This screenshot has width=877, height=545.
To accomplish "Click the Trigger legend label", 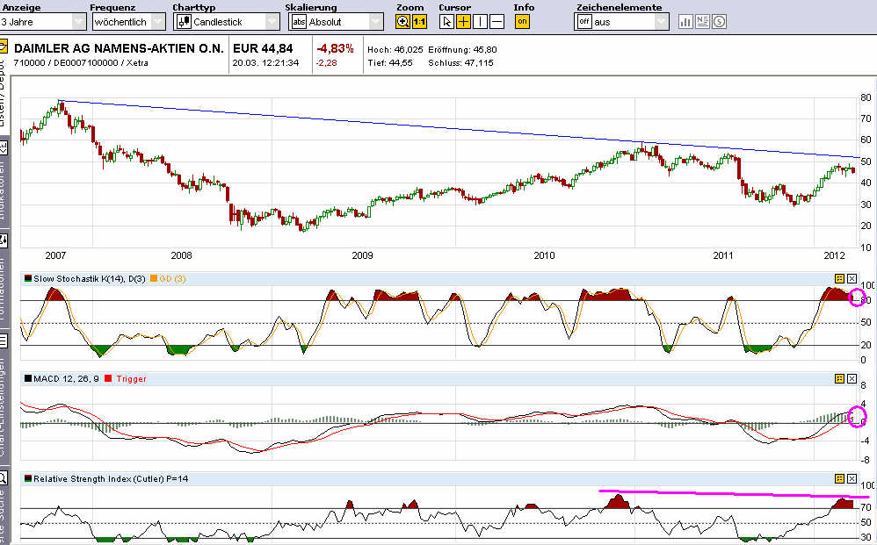I will pyautogui.click(x=132, y=378).
